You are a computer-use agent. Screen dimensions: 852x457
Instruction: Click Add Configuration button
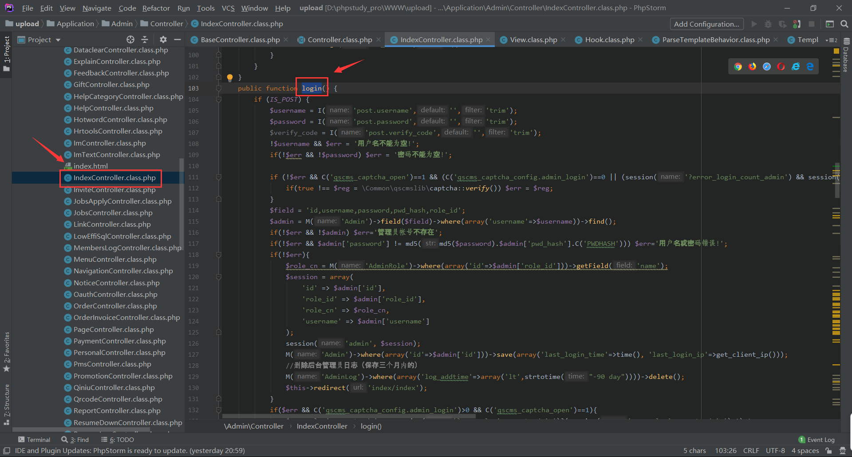click(x=706, y=24)
